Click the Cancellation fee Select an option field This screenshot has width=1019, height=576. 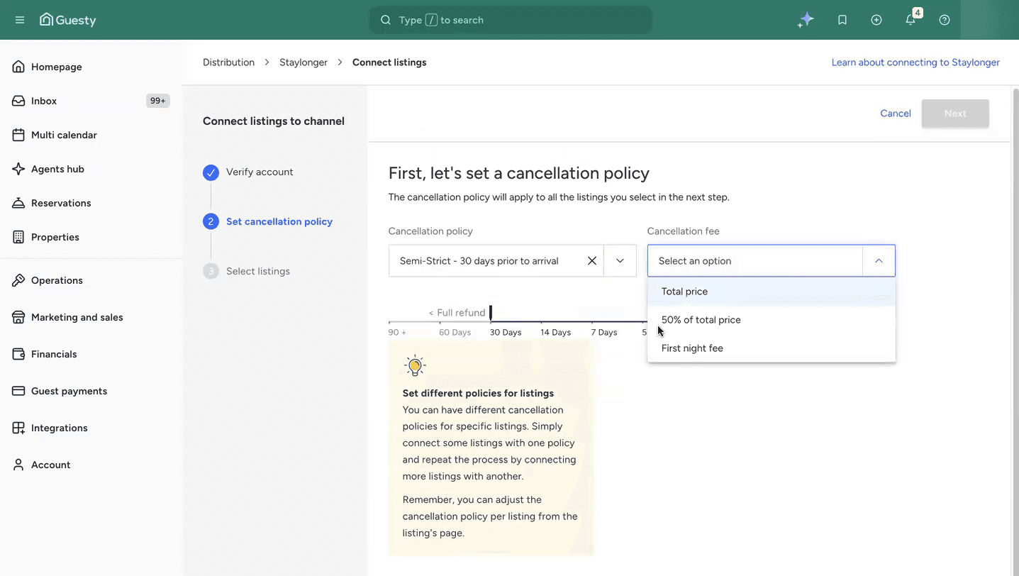[x=755, y=261]
